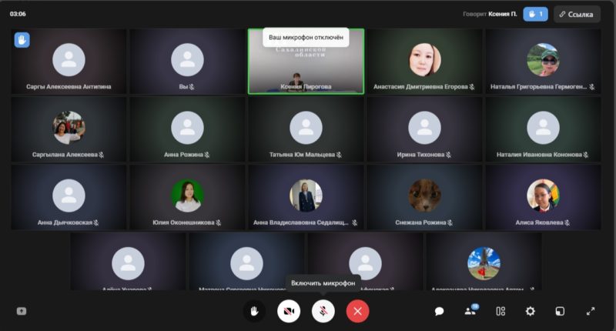Leave the call with red button
Viewport: 616px width, 331px height.
[357, 311]
